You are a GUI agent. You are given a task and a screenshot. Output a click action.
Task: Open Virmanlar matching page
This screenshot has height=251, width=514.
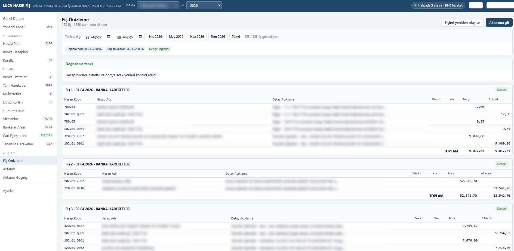coord(28,119)
